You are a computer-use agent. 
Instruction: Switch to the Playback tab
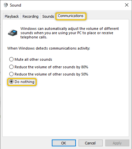coord(12,16)
